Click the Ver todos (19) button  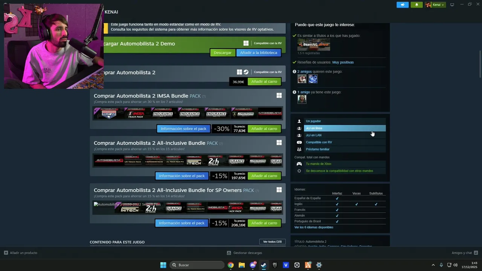(272, 242)
